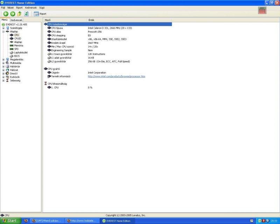Screen dimensions: 280x224
Task: Select the Háttértár storage icon
Action: click(x=7, y=66)
